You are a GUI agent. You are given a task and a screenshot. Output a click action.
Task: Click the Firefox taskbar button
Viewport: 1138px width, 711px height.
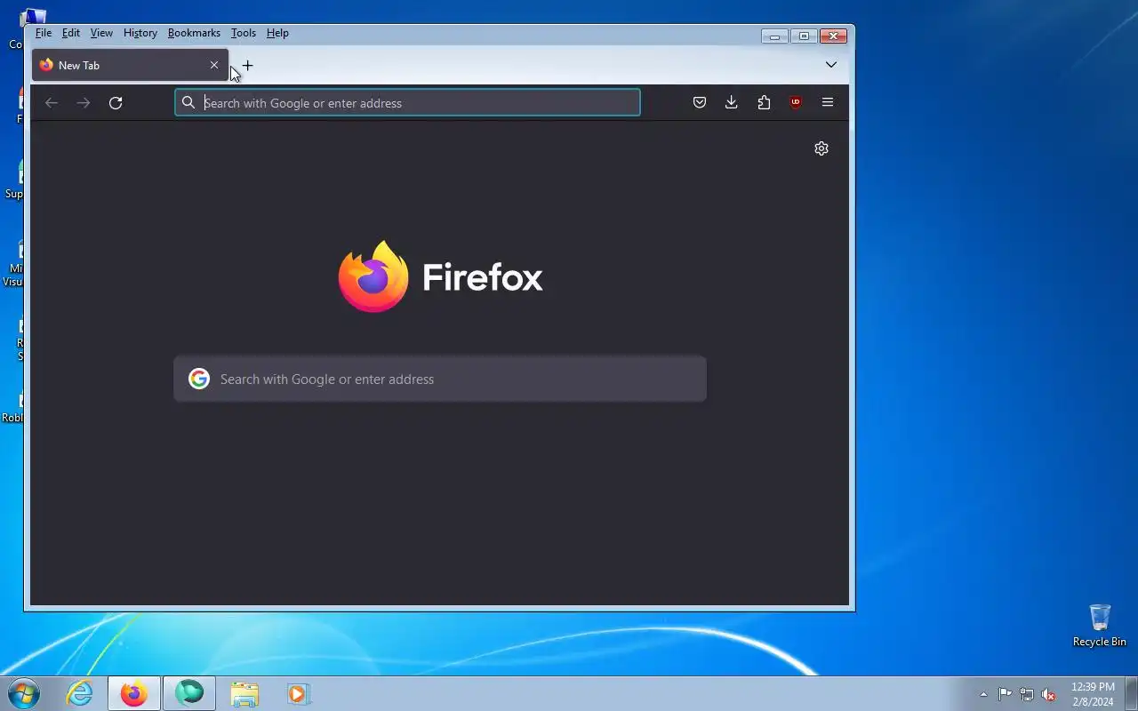134,693
